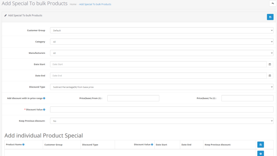The height and width of the screenshot is (156, 277).
Task: Open the Date Start calendar picker icon
Action: (x=270, y=64)
